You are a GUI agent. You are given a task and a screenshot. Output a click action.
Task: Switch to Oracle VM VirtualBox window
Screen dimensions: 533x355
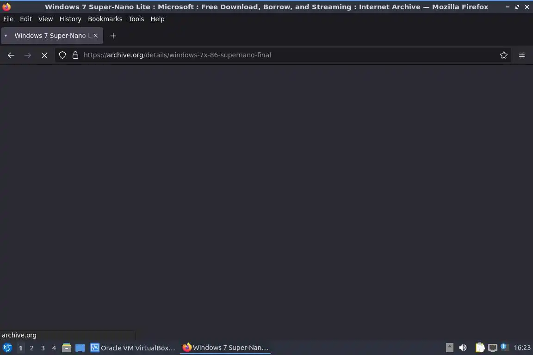coord(133,348)
